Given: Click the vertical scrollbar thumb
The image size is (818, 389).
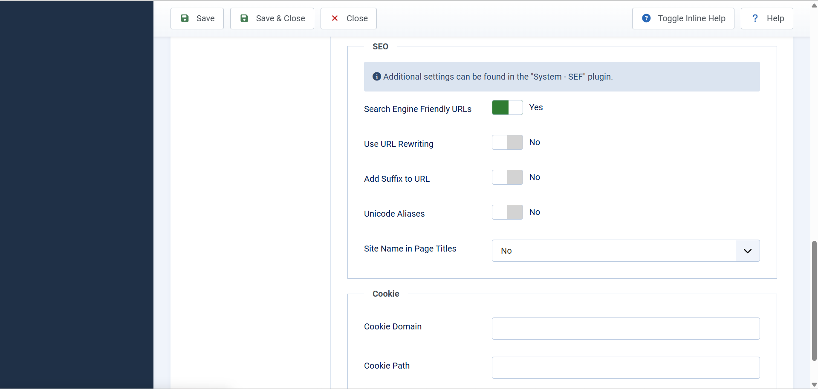Looking at the screenshot, I should (814, 300).
